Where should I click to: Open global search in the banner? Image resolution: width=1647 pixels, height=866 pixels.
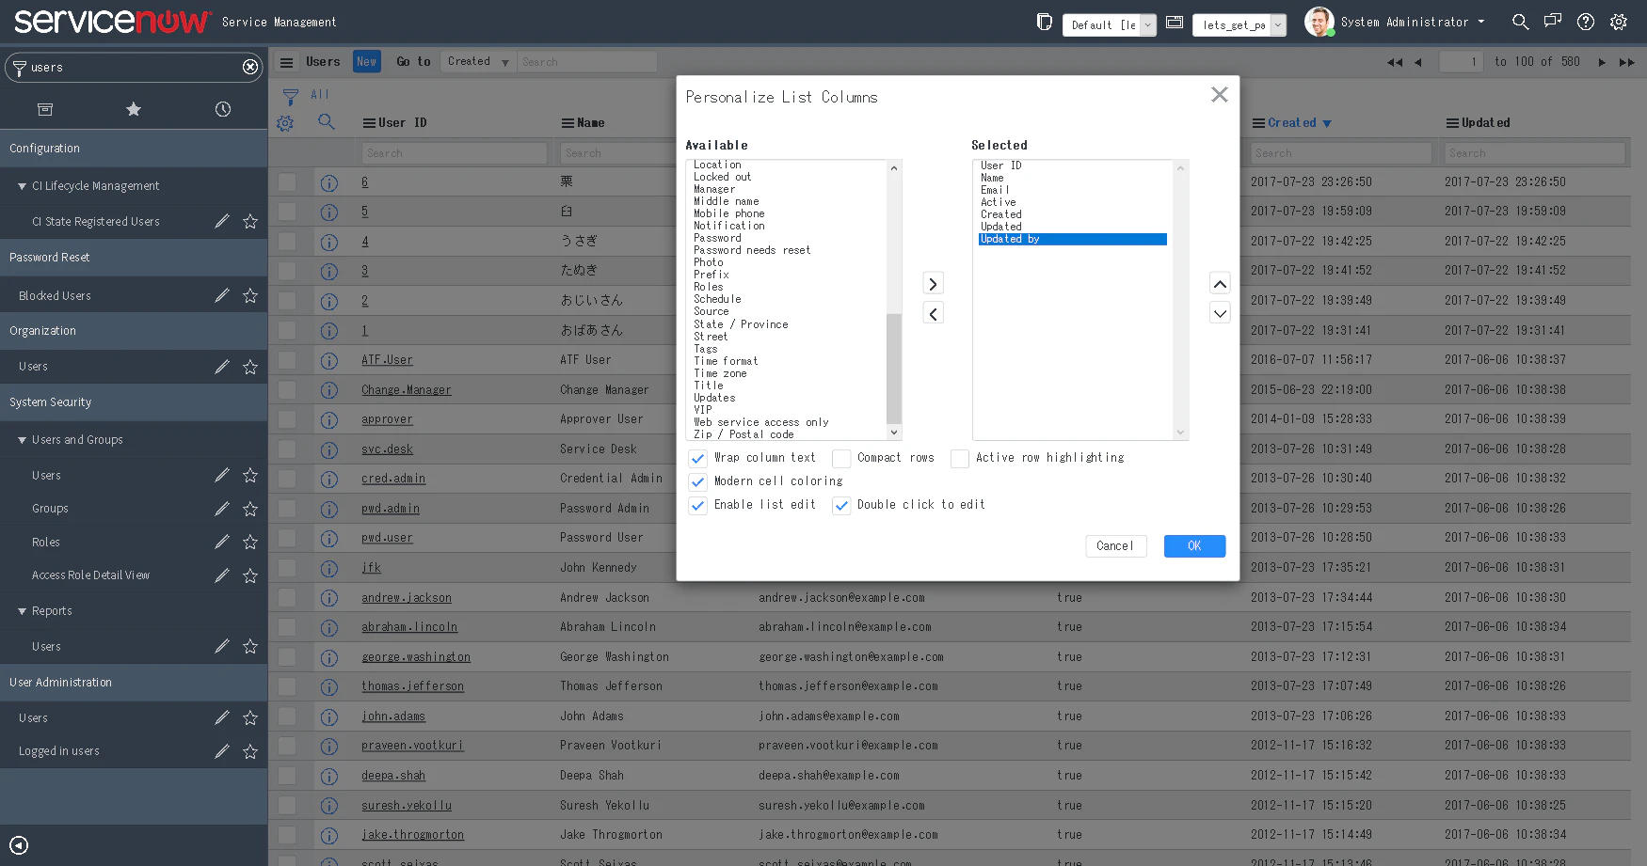pyautogui.click(x=1520, y=21)
